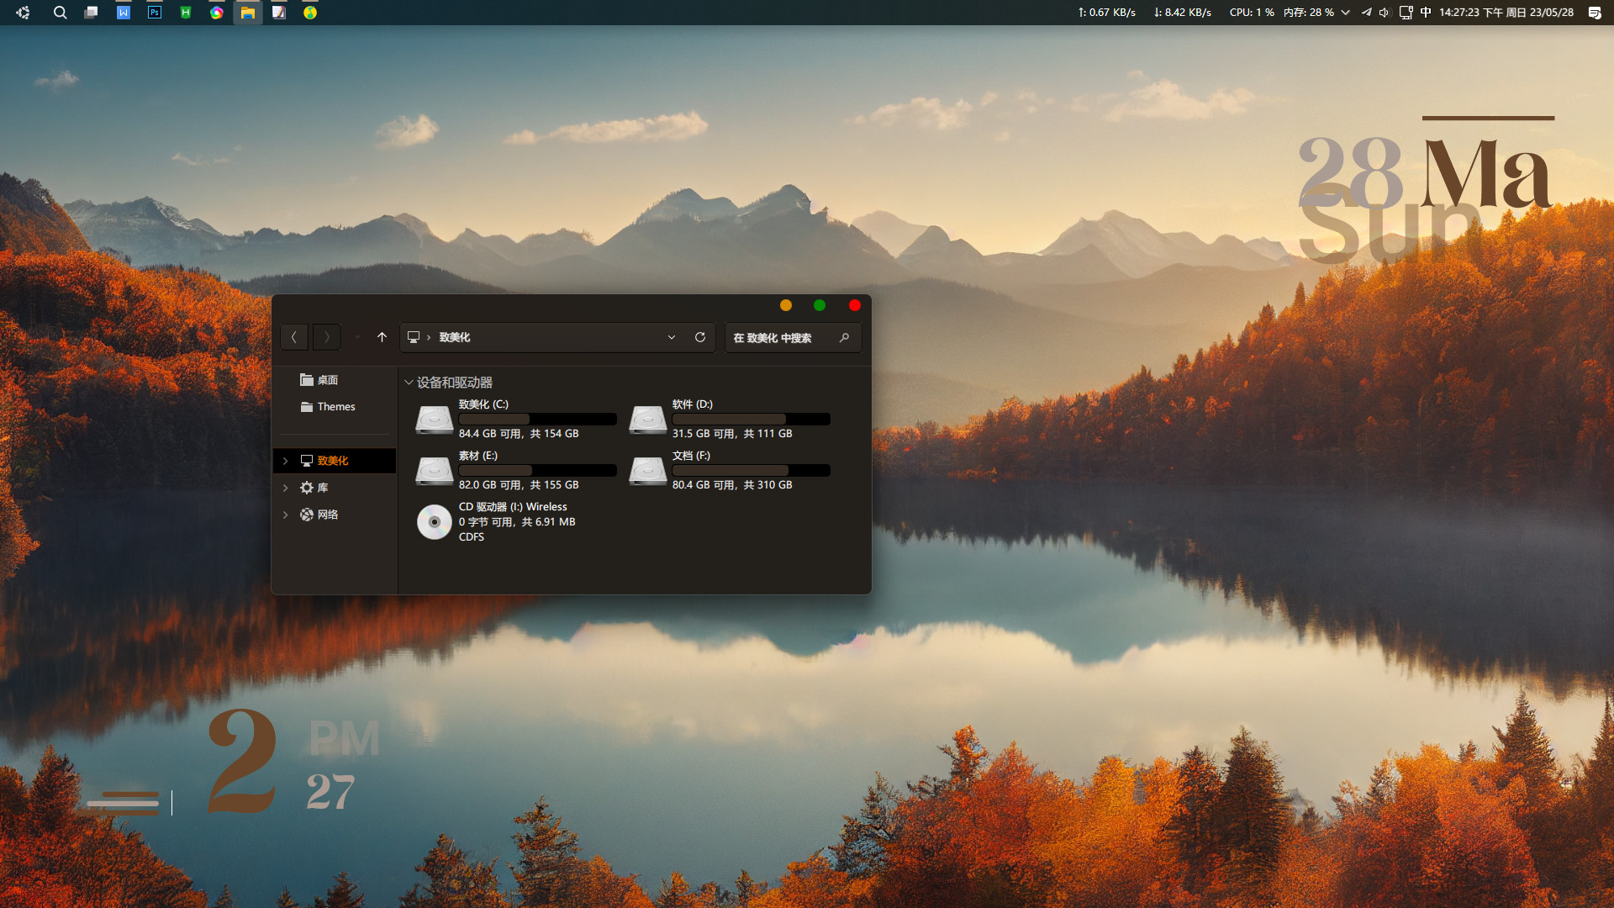
Task: Open the address bar history dropdown
Action: click(x=672, y=337)
